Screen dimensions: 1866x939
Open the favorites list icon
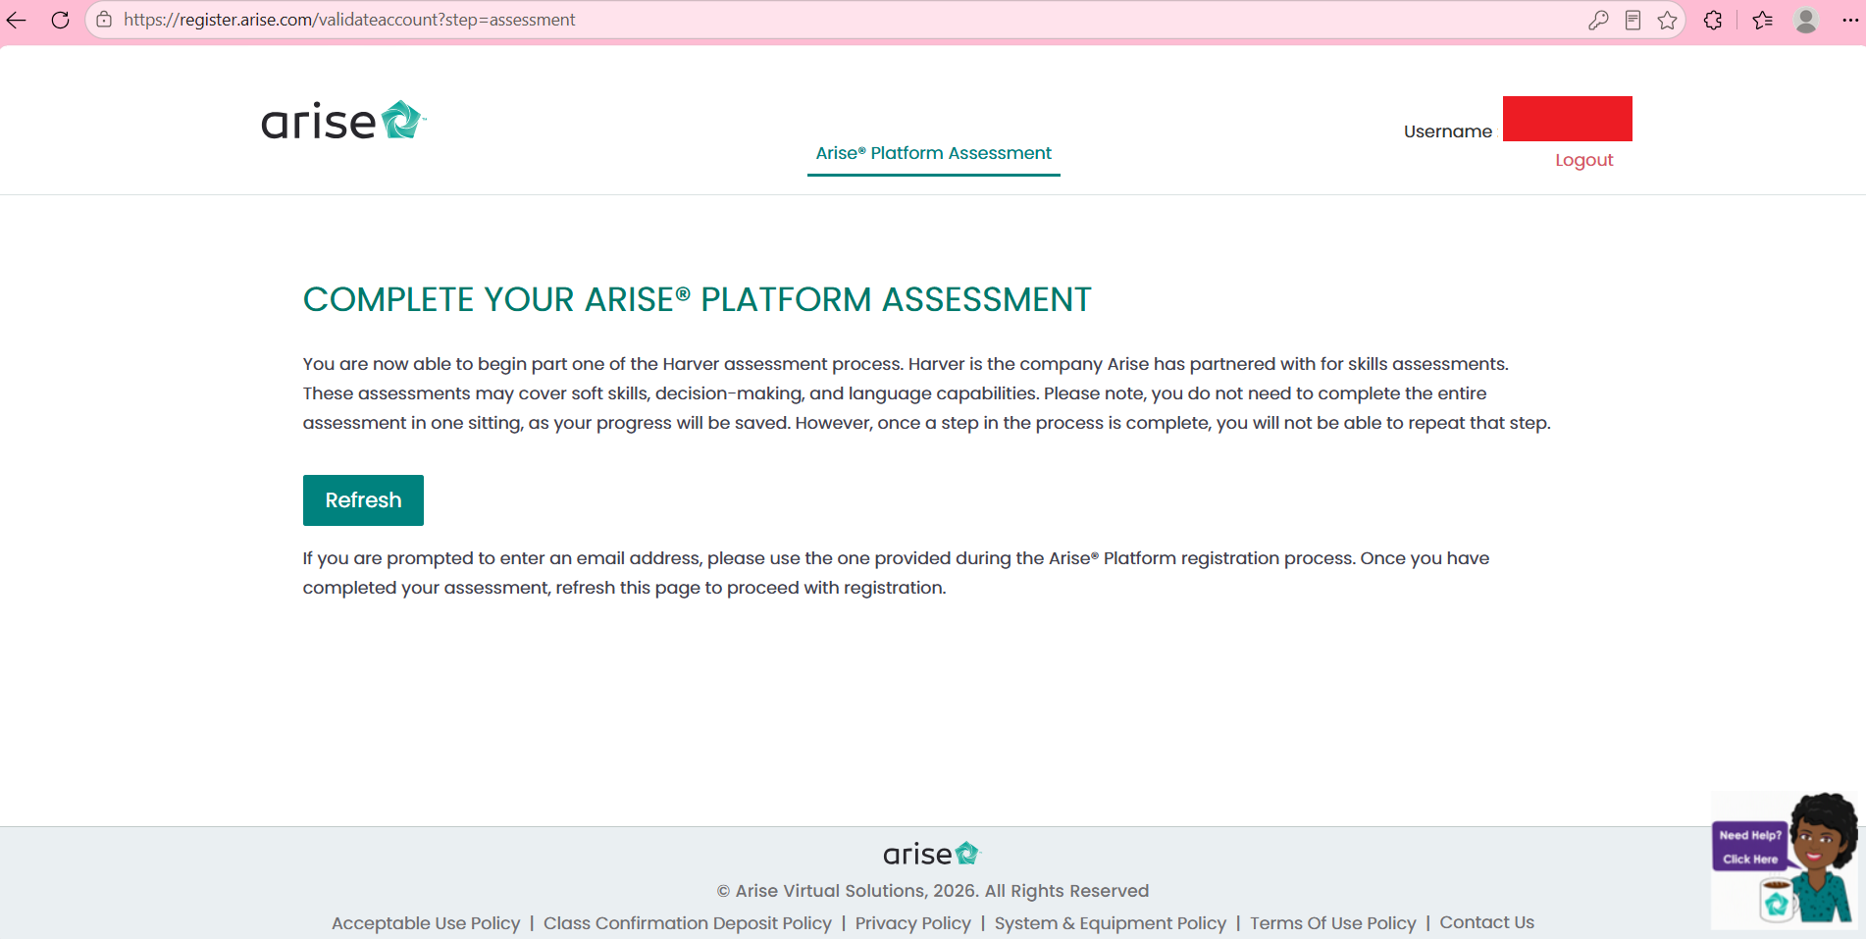click(x=1762, y=20)
